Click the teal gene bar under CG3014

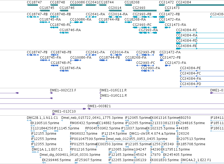115,11
